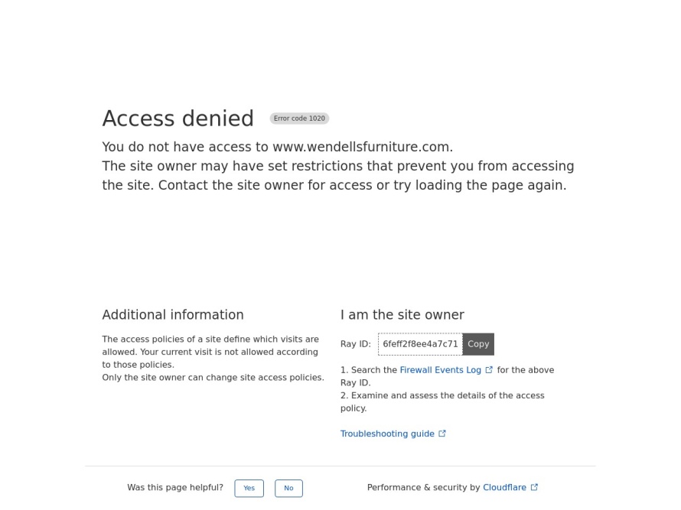Click the external-link icon next to Cloudflare
The height and width of the screenshot is (510, 681).
click(534, 487)
